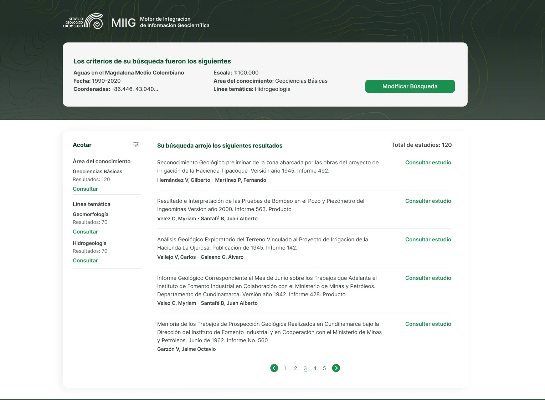This screenshot has width=545, height=400.
Task: Click authors 'Hernández V, Gilberto - Martínez P, Fernando'
Action: point(212,180)
